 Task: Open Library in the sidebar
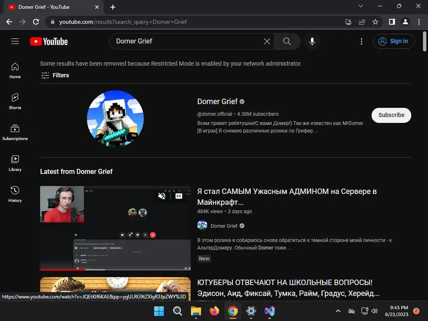point(15,163)
